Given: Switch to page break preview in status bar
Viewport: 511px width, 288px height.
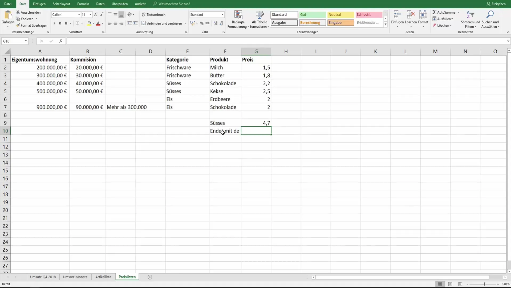Looking at the screenshot, I should point(460,284).
